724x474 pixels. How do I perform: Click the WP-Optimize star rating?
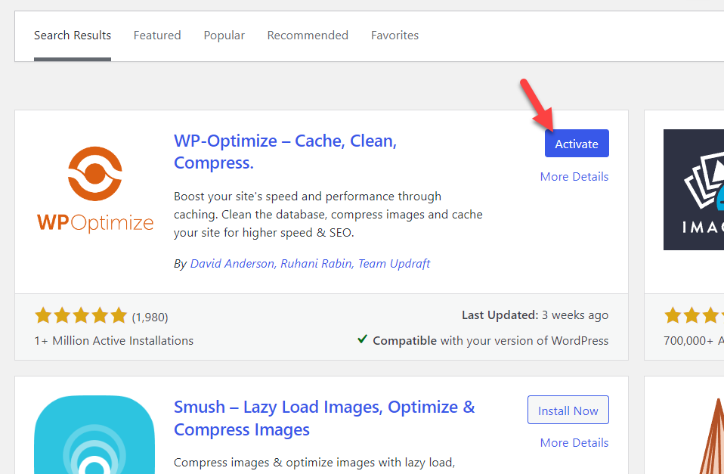80,315
